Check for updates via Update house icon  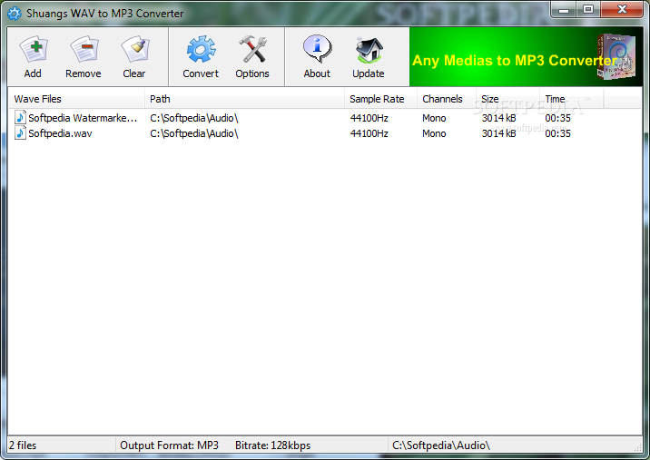(369, 50)
